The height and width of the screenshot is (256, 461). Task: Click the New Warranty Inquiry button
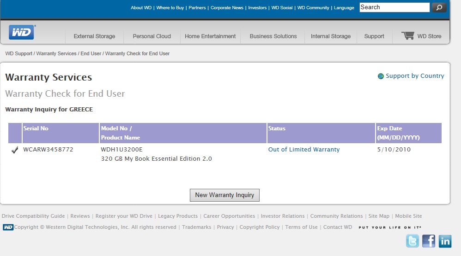[224, 195]
